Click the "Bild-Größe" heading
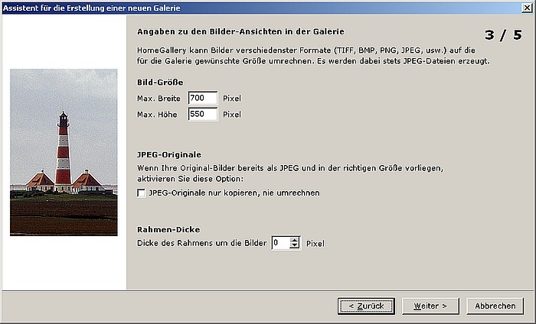Image resolution: width=536 pixels, height=324 pixels. point(160,83)
